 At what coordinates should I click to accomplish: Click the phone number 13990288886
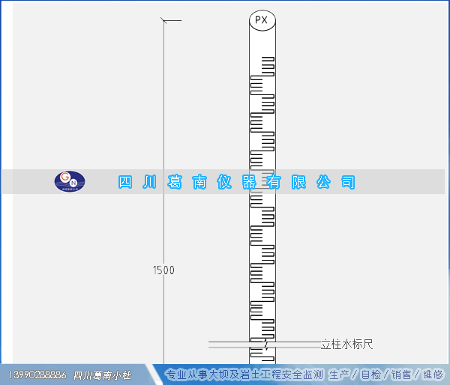(37, 375)
